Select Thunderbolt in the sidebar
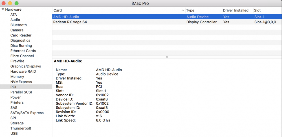282x137 pixels. (21, 128)
